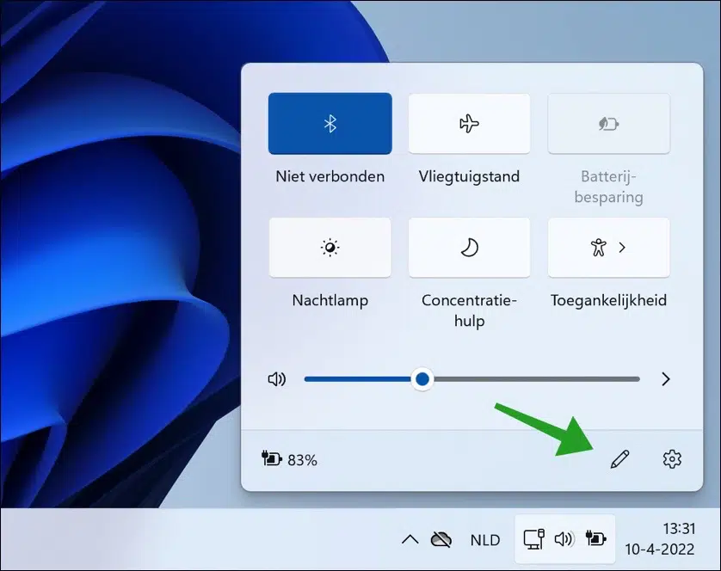Click the taskbar battery charging icon
Screen dimensions: 721x571
(595, 538)
